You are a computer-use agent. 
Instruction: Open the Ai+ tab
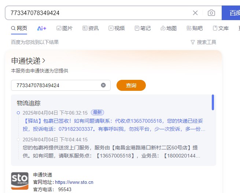tap(41, 28)
